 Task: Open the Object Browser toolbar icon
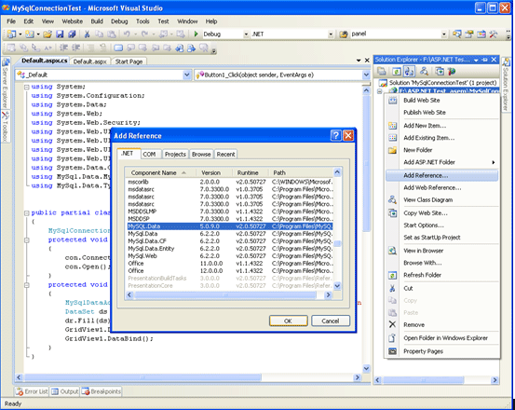click(481, 34)
